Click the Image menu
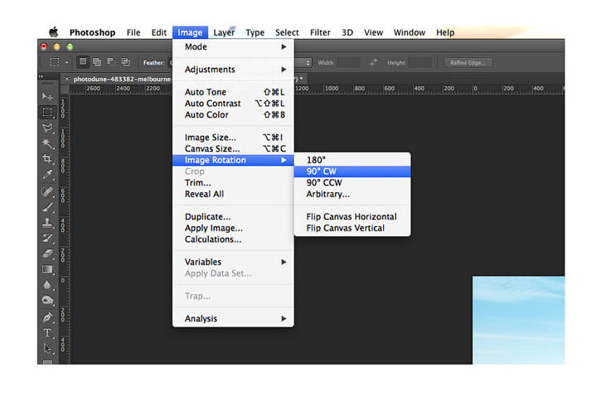This screenshot has height=397, width=601. [x=190, y=32]
